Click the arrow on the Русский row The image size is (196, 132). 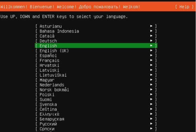point(151,123)
